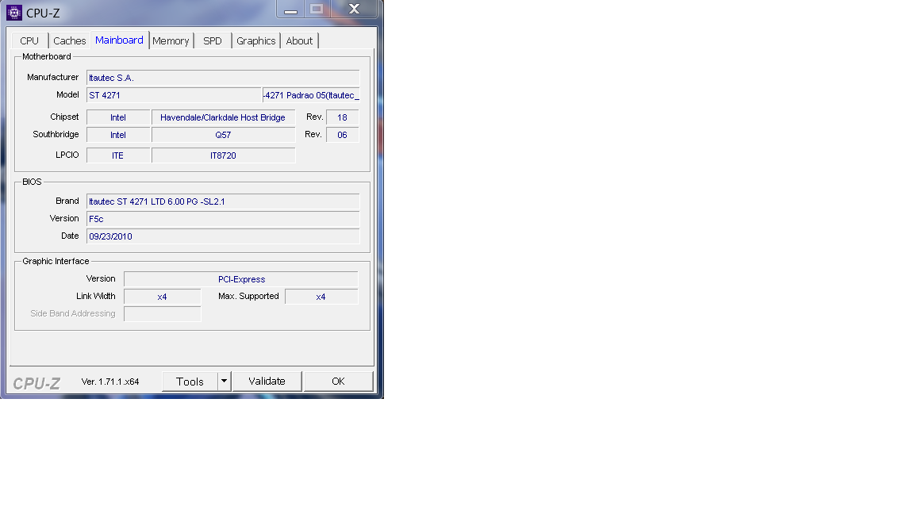The image size is (914, 514).
Task: Click the CPU-Z title bar app icon
Action: 14,12
